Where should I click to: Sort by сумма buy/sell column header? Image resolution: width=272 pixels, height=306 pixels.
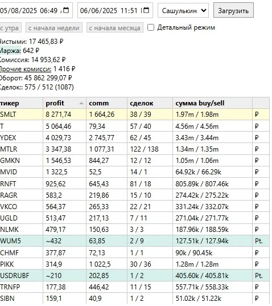[x=212, y=103]
